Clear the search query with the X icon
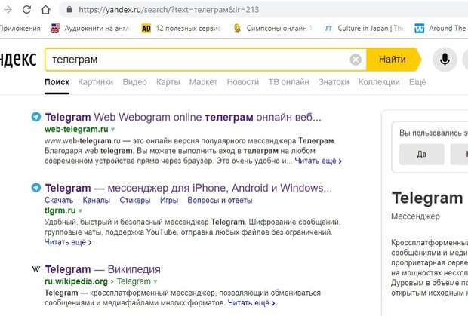Screen dimensions: 468x316 click(x=356, y=60)
